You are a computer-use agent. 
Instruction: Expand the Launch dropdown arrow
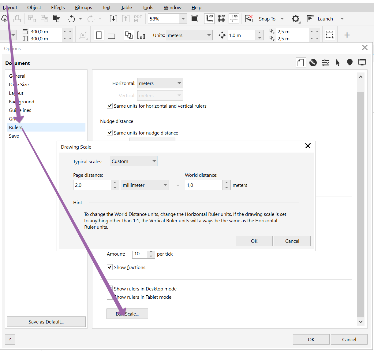pos(342,19)
